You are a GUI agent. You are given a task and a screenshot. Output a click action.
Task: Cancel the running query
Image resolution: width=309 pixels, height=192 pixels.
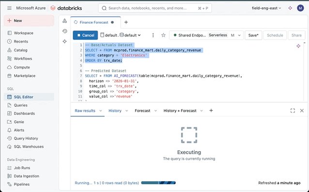pos(85,35)
